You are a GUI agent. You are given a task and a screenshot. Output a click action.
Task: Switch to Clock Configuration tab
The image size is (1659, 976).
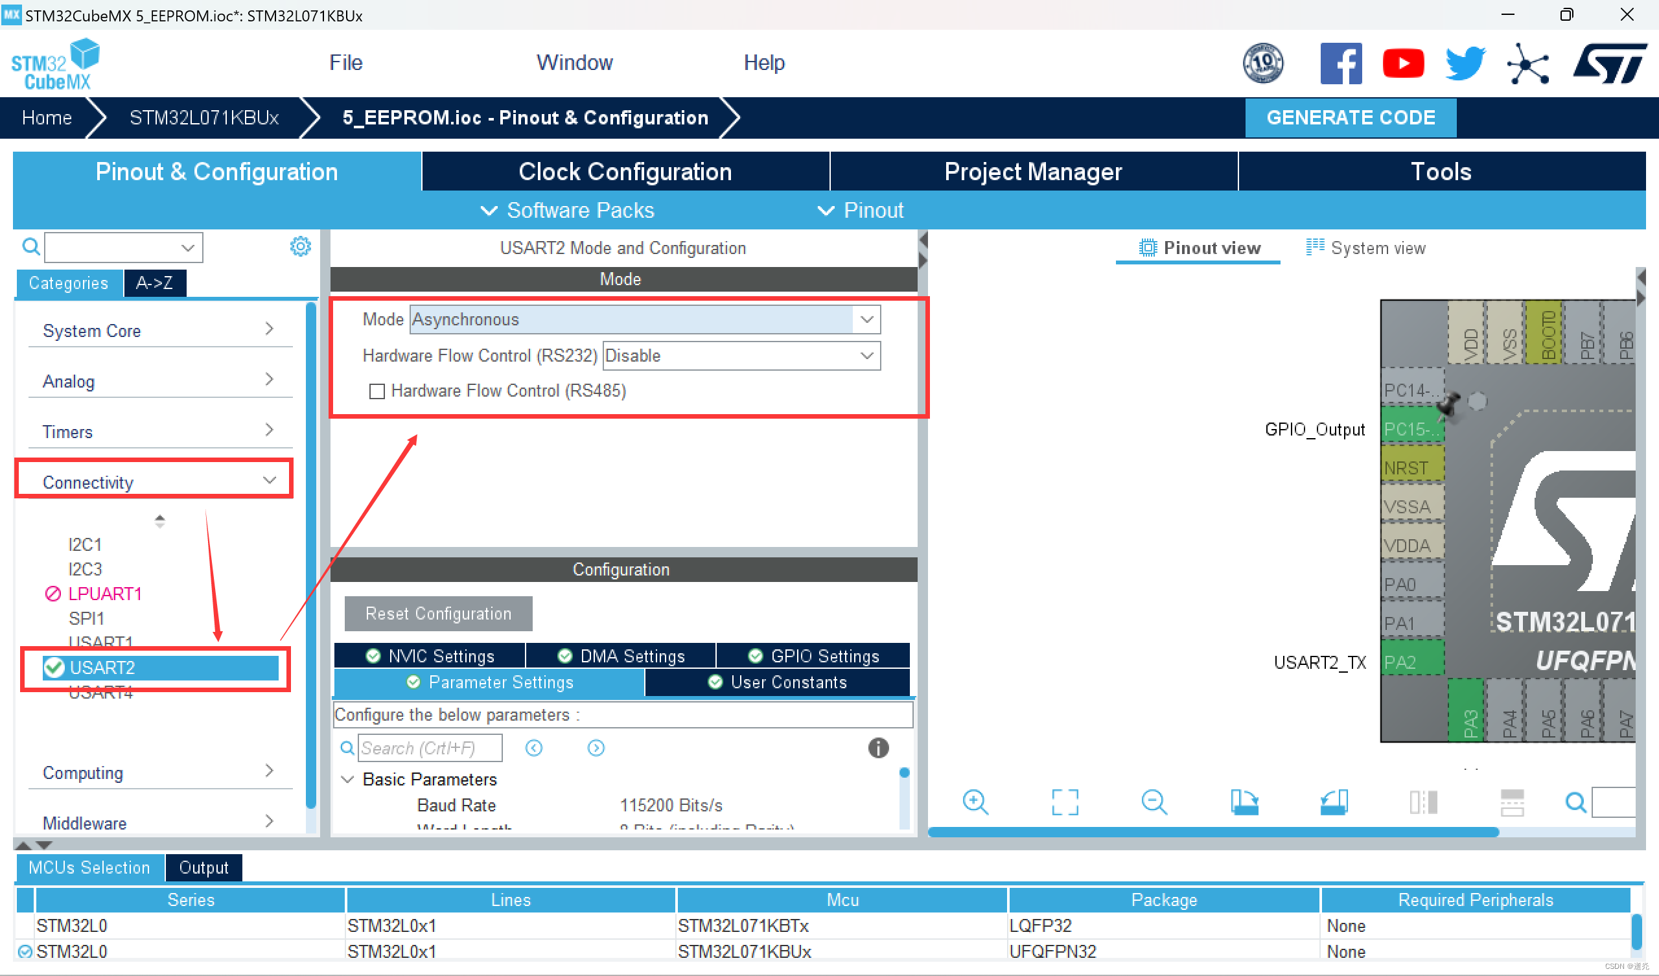(x=625, y=171)
